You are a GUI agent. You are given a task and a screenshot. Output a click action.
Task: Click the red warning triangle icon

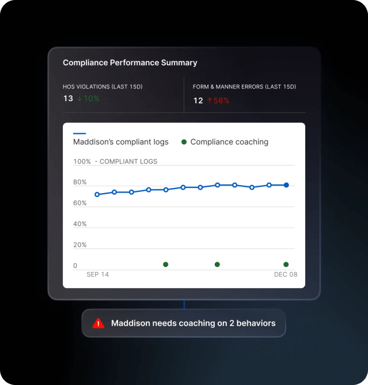pos(98,323)
